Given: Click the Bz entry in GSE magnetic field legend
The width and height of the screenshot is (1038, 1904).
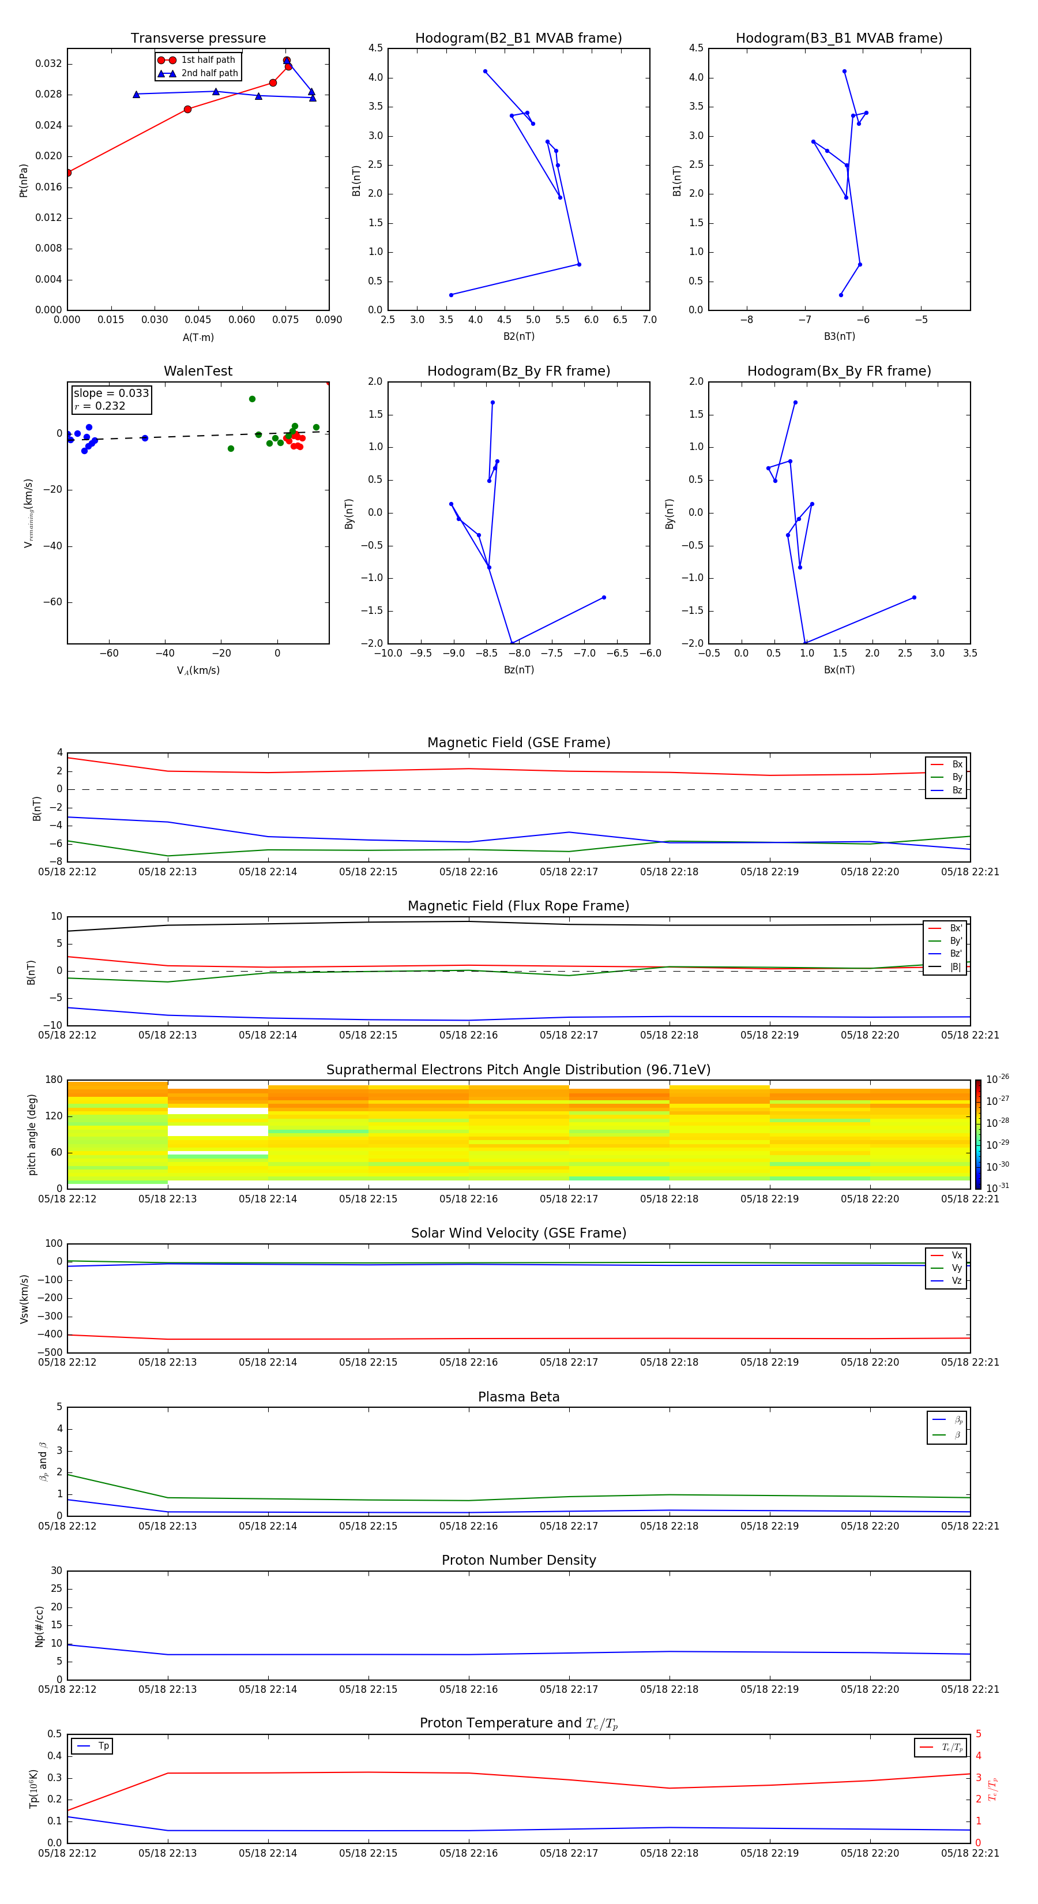Looking at the screenshot, I should (x=946, y=790).
